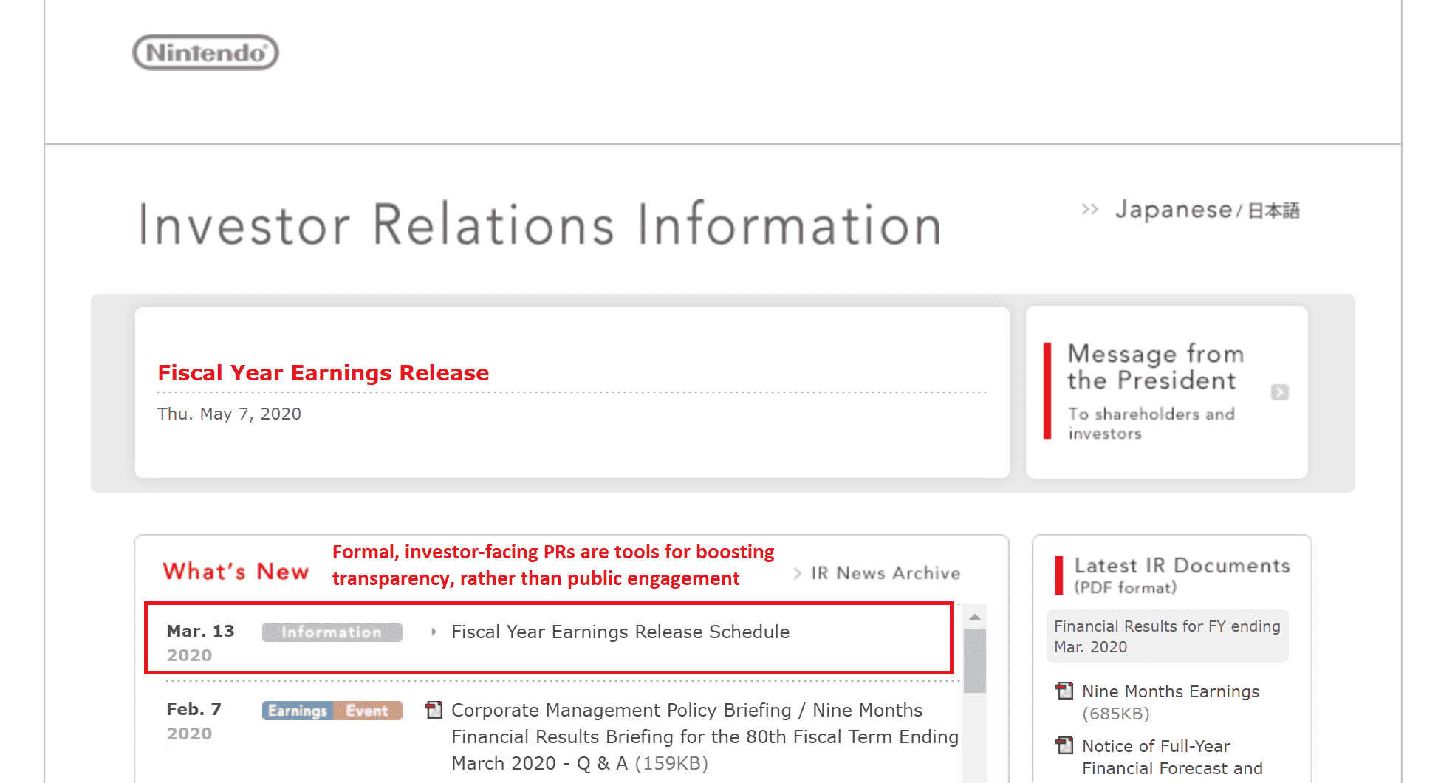Click the Mar. 13 2020 date text

coord(200,643)
